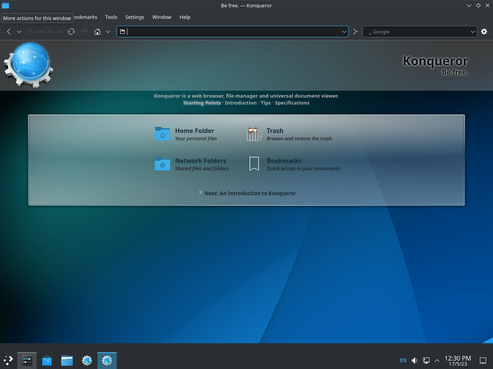Viewport: 493px width, 369px height.
Task: Click the Reload page icon
Action: (x=71, y=32)
